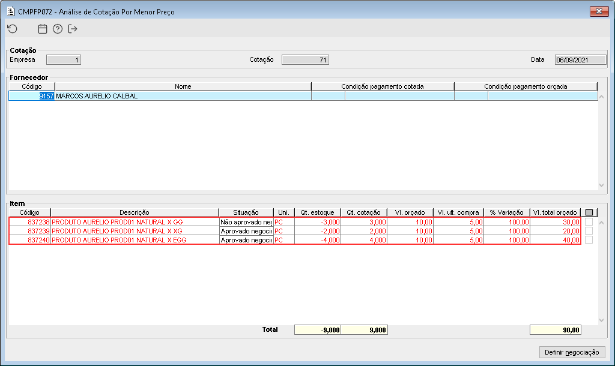Click the Qt. estoque column header
Image resolution: width=615 pixels, height=366 pixels.
pyautogui.click(x=317, y=212)
